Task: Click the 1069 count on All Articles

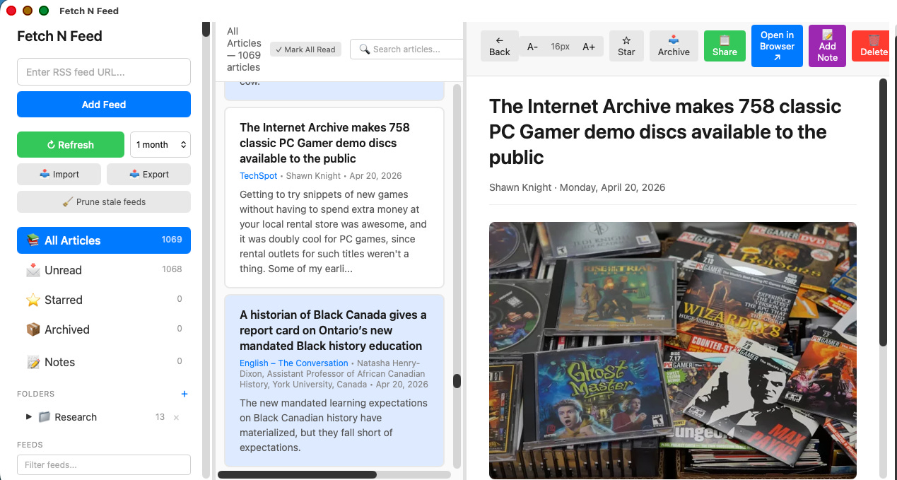Action: coord(172,240)
